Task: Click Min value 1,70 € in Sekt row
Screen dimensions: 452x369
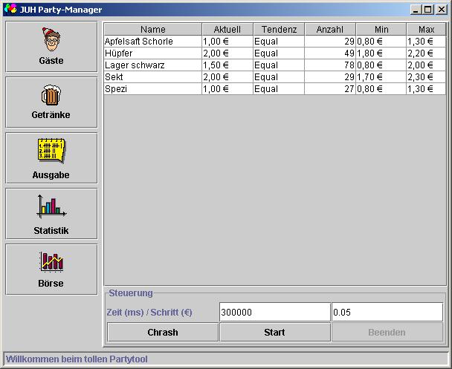Action: pos(381,77)
